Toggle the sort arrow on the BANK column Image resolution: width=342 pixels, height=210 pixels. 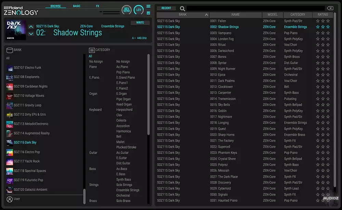[206, 15]
